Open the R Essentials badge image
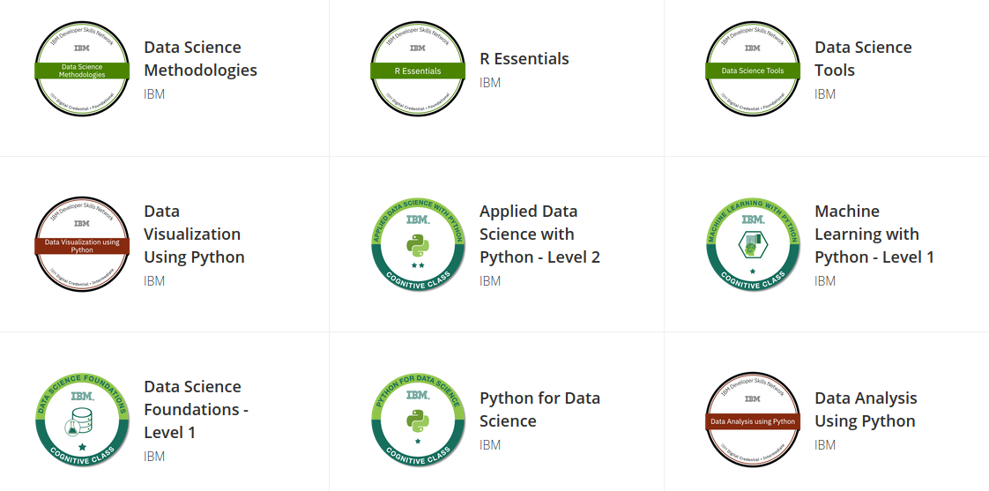989x491 pixels. click(418, 70)
